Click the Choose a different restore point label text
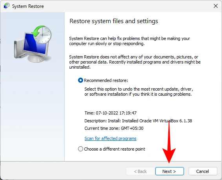 115,149
